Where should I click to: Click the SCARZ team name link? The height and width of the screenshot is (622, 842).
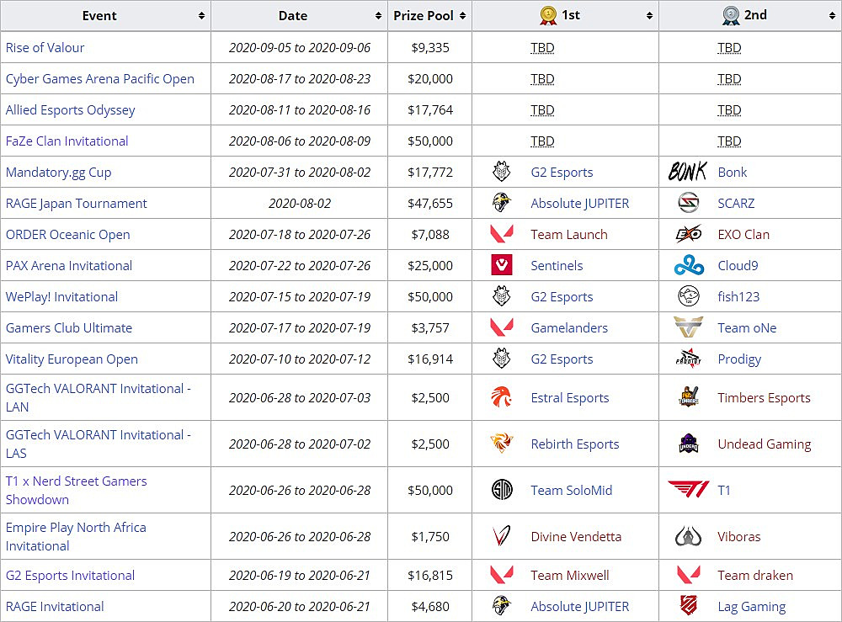click(736, 203)
